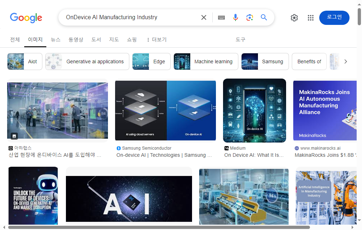This screenshot has height=230, width=362.
Task: Start voice search with the microphone icon
Action: pos(235,17)
